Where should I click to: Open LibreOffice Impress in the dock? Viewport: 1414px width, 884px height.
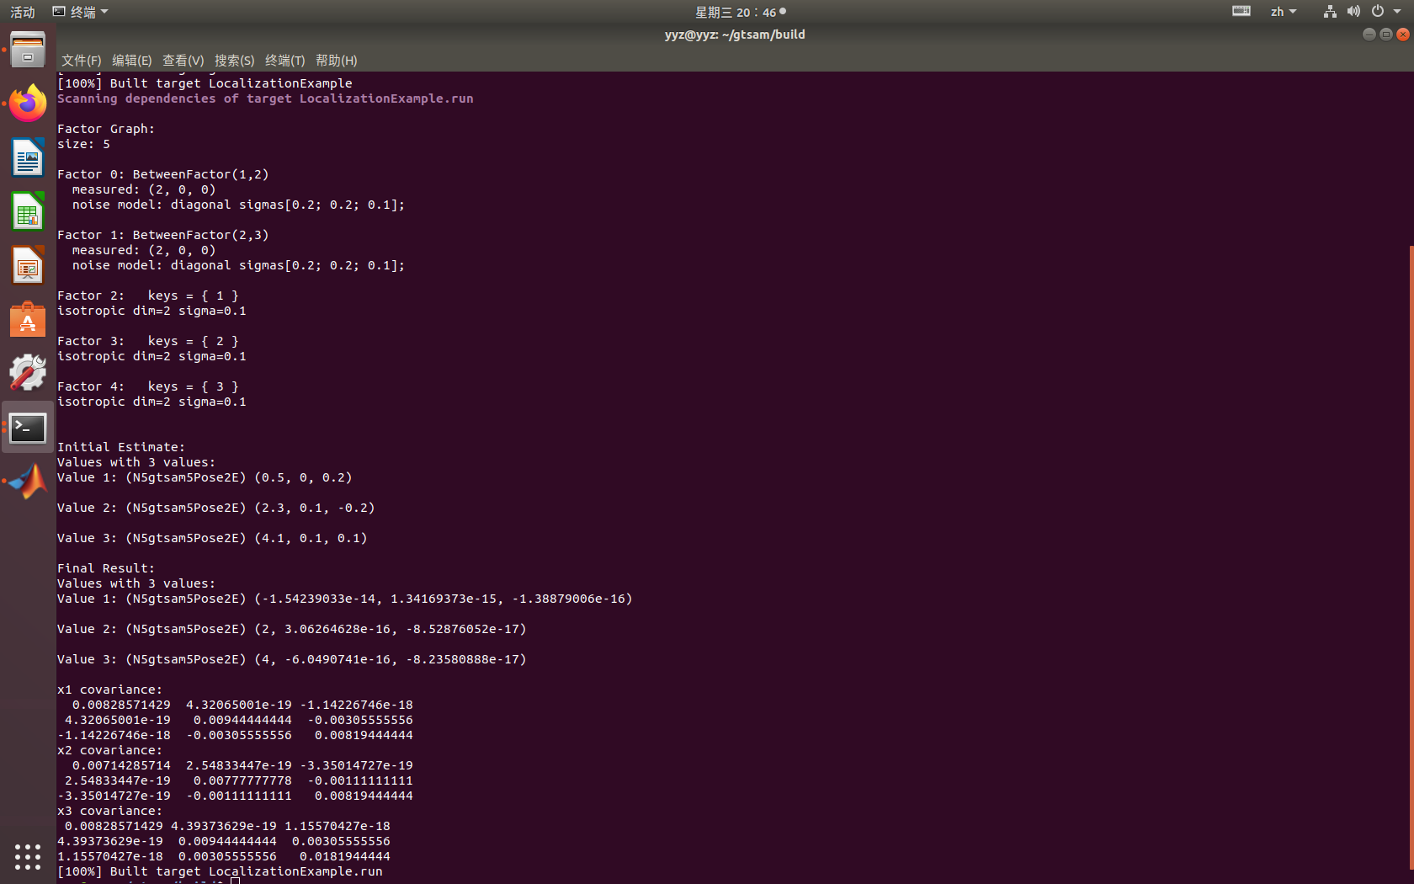coord(28,265)
